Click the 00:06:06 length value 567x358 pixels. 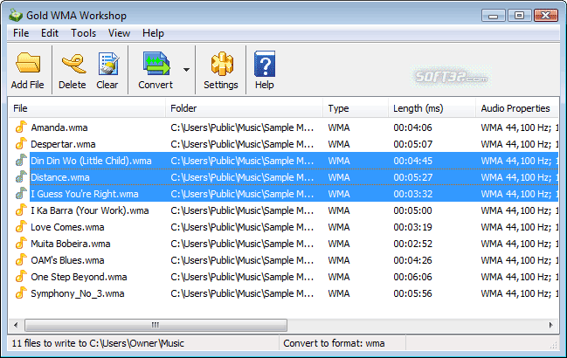(x=413, y=277)
